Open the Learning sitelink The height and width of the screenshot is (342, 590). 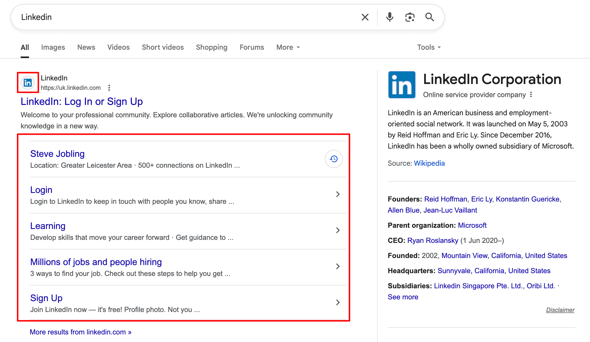pos(48,226)
